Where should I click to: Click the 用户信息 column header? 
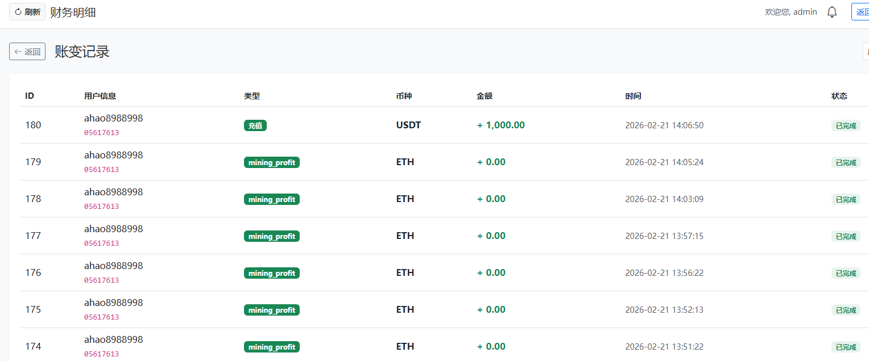click(x=100, y=96)
